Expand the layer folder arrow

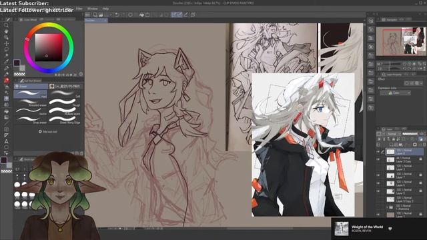coord(387,207)
